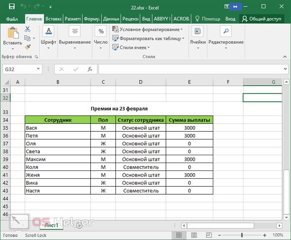This screenshot has width=291, height=240.
Task: Open Стили ячеек menu
Action: tap(131, 47)
